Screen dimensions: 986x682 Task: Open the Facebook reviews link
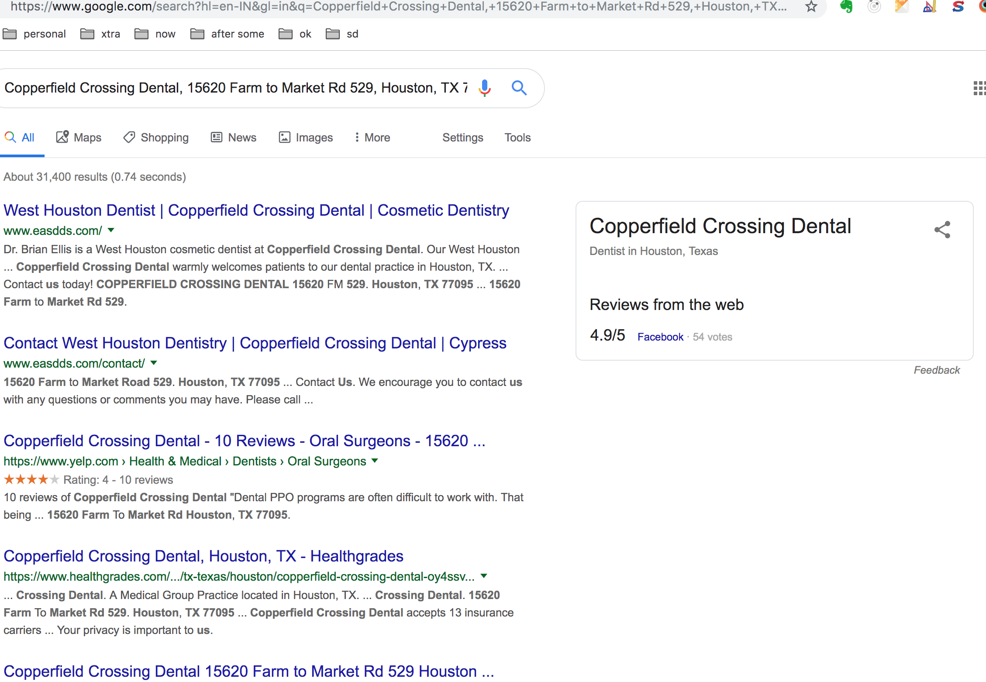click(x=660, y=337)
